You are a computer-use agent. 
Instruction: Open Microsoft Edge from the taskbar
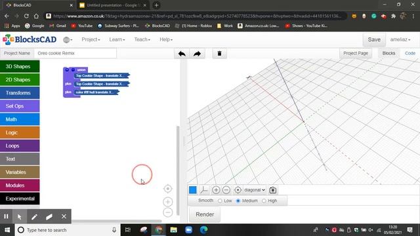click(203, 230)
